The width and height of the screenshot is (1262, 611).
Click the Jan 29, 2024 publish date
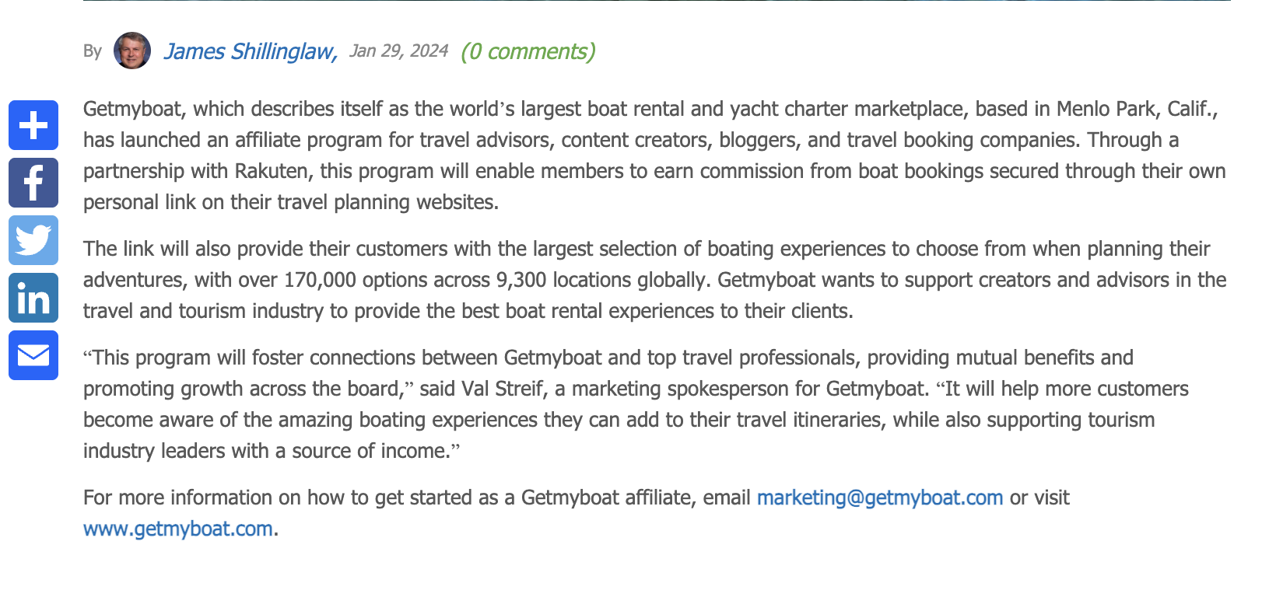pyautogui.click(x=398, y=51)
